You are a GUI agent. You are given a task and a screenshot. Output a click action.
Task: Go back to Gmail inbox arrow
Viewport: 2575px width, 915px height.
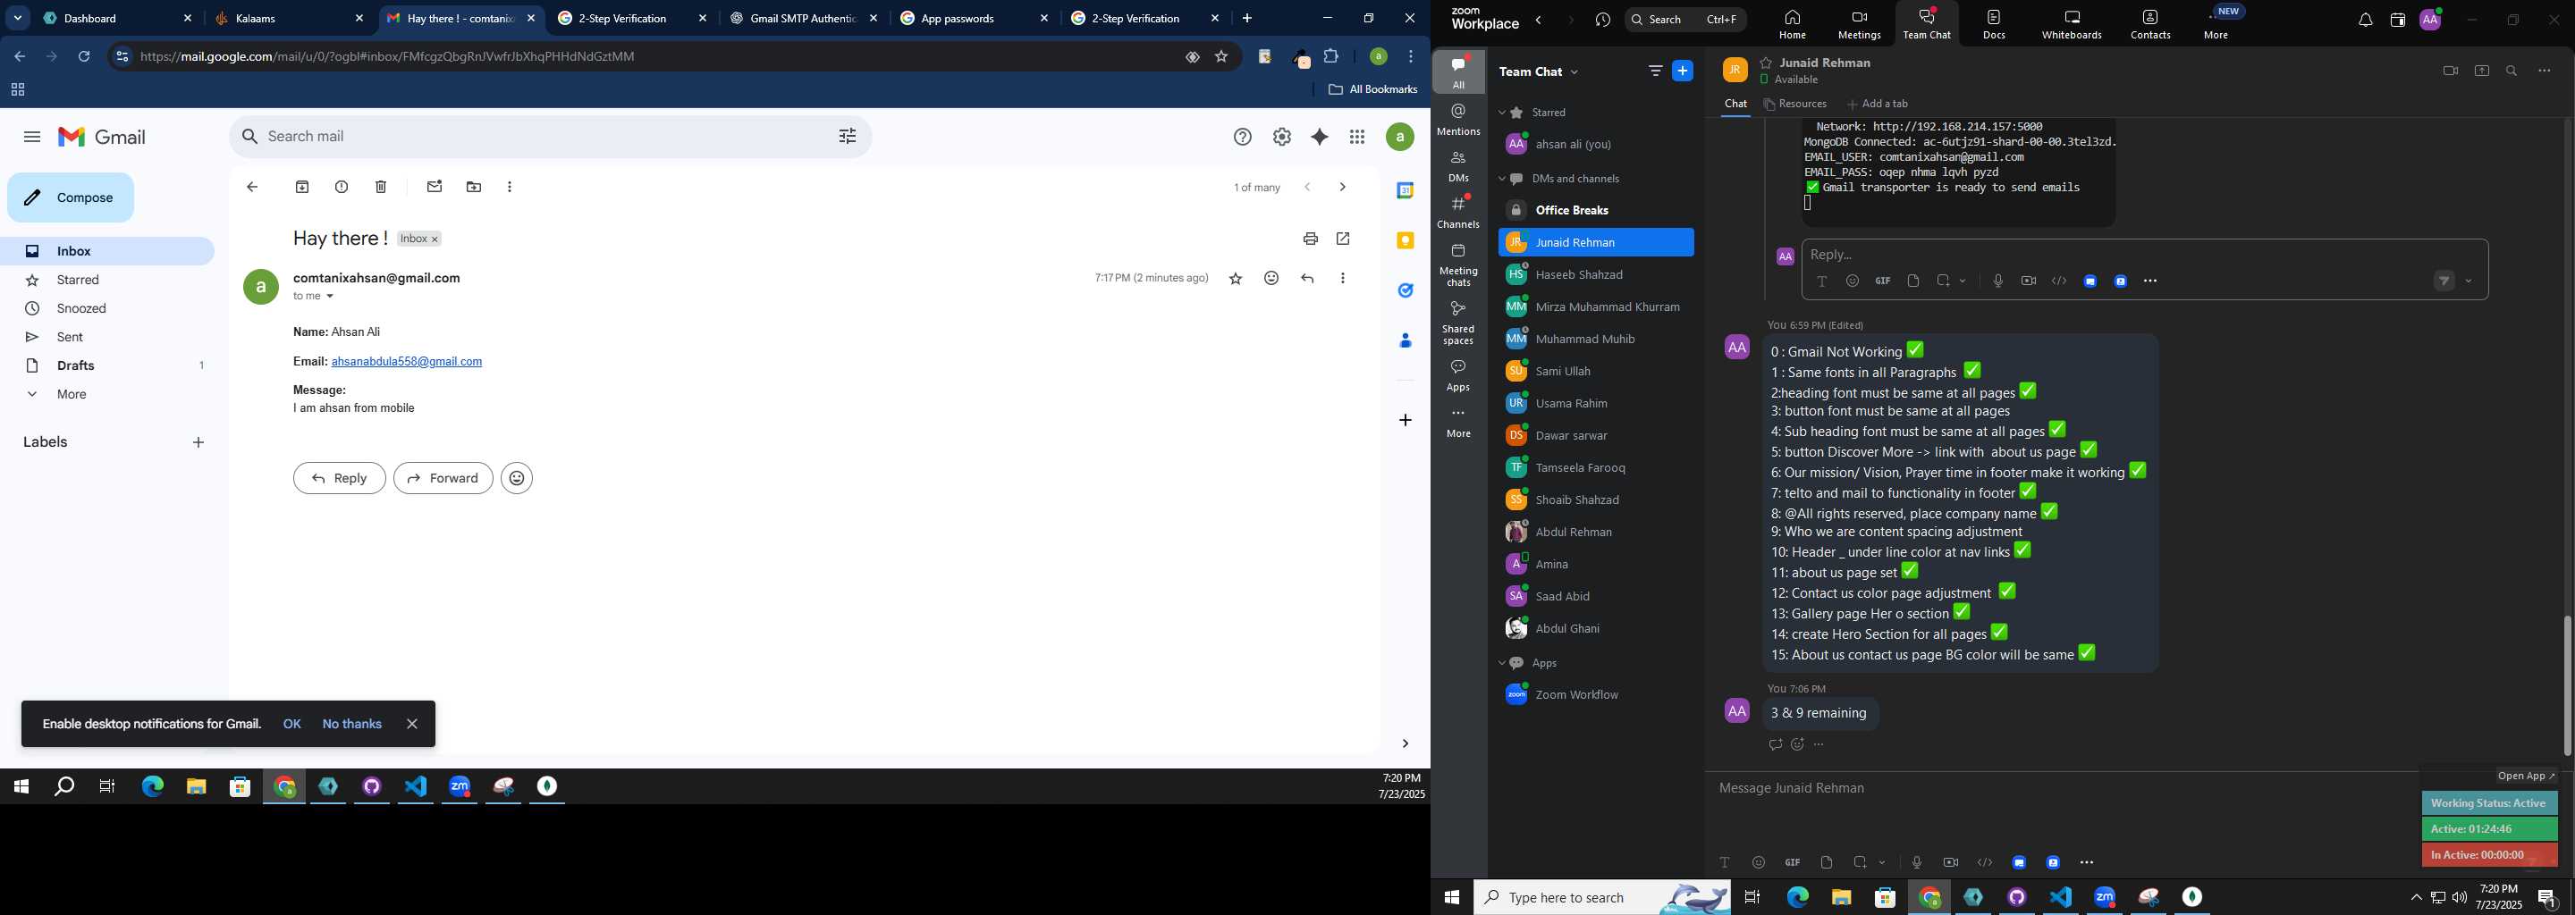click(252, 187)
